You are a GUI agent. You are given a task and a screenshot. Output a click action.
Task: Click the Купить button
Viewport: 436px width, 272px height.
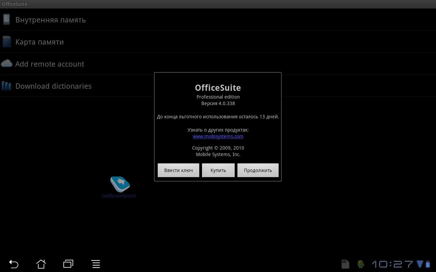pos(218,170)
